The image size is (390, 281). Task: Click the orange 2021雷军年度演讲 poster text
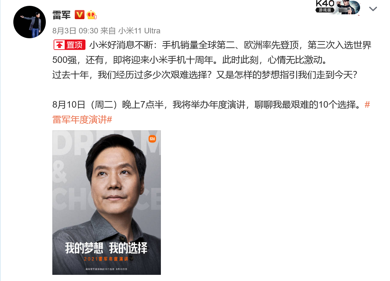pos(106,259)
